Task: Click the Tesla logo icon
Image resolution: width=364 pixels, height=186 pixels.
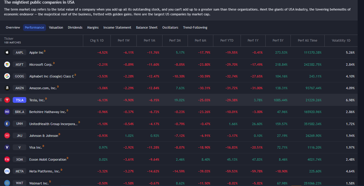Action: [x=7, y=100]
